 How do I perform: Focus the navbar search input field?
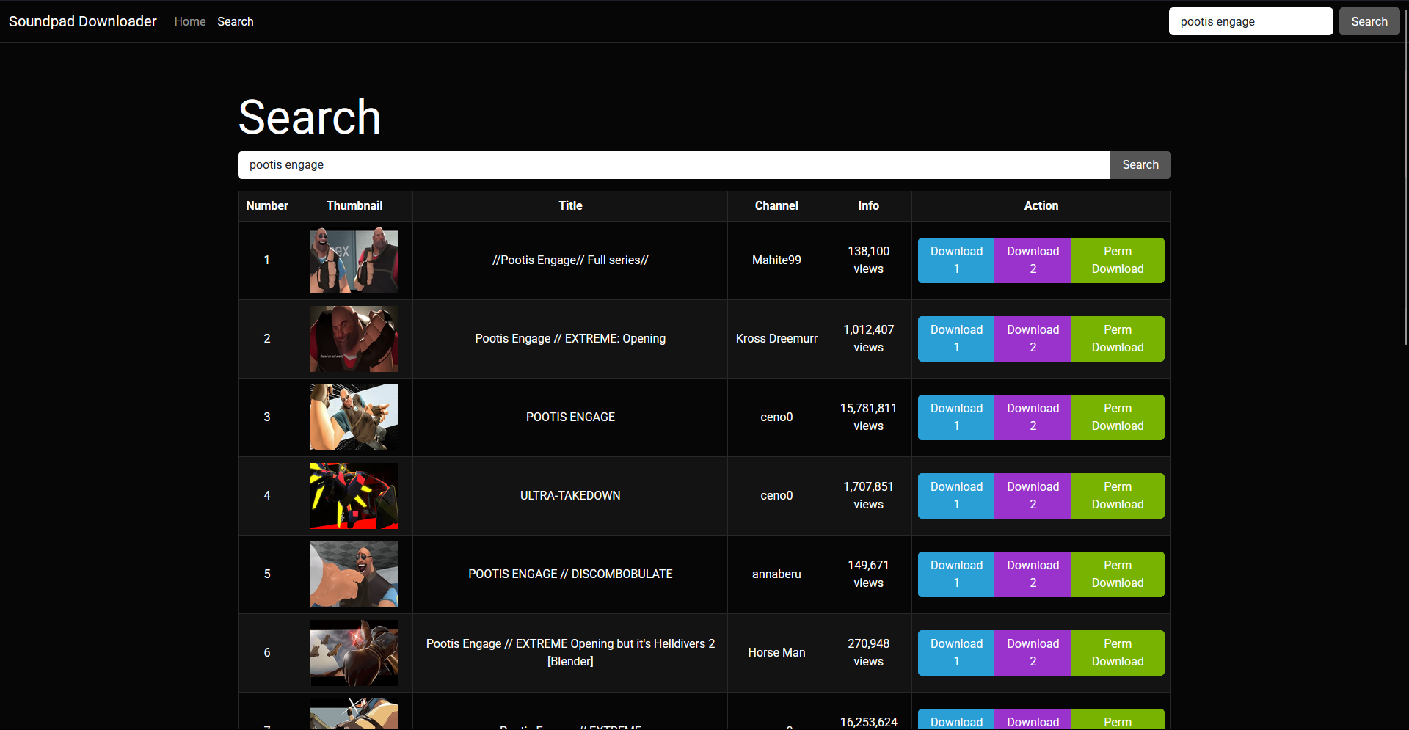(1250, 21)
